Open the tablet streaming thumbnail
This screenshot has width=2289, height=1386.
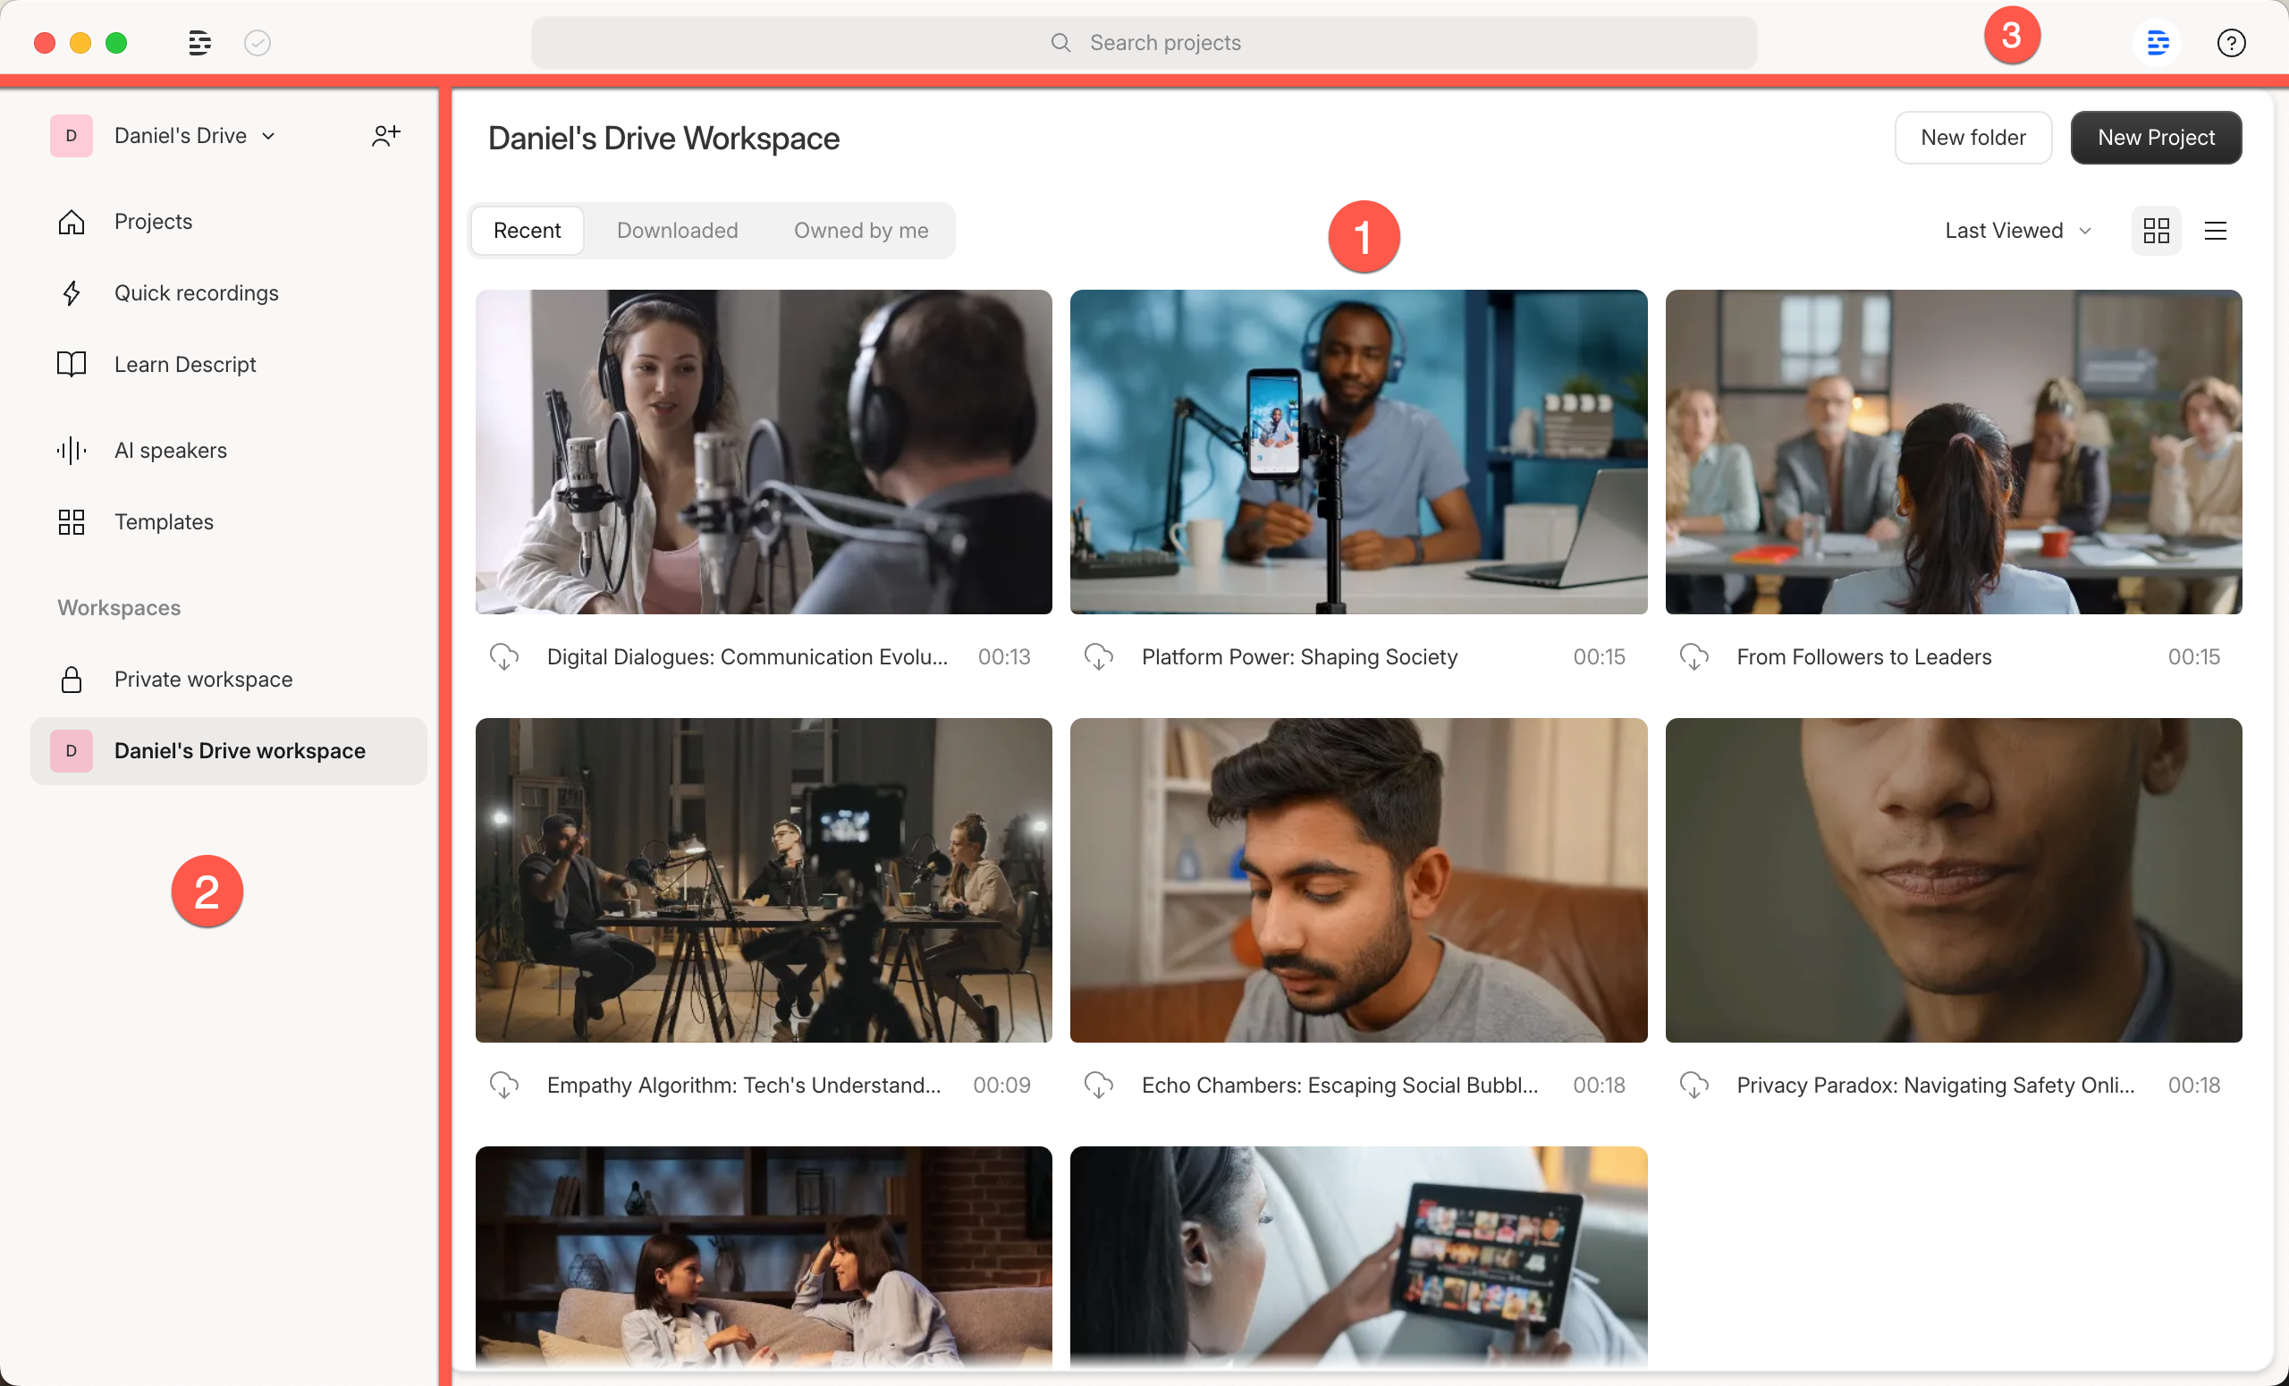pyautogui.click(x=1358, y=1257)
